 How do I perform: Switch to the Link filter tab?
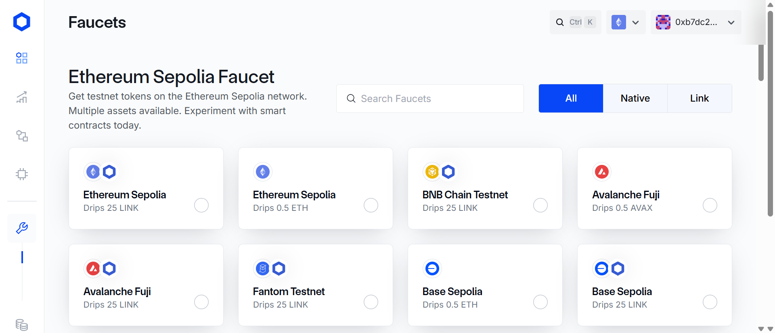[x=700, y=98]
